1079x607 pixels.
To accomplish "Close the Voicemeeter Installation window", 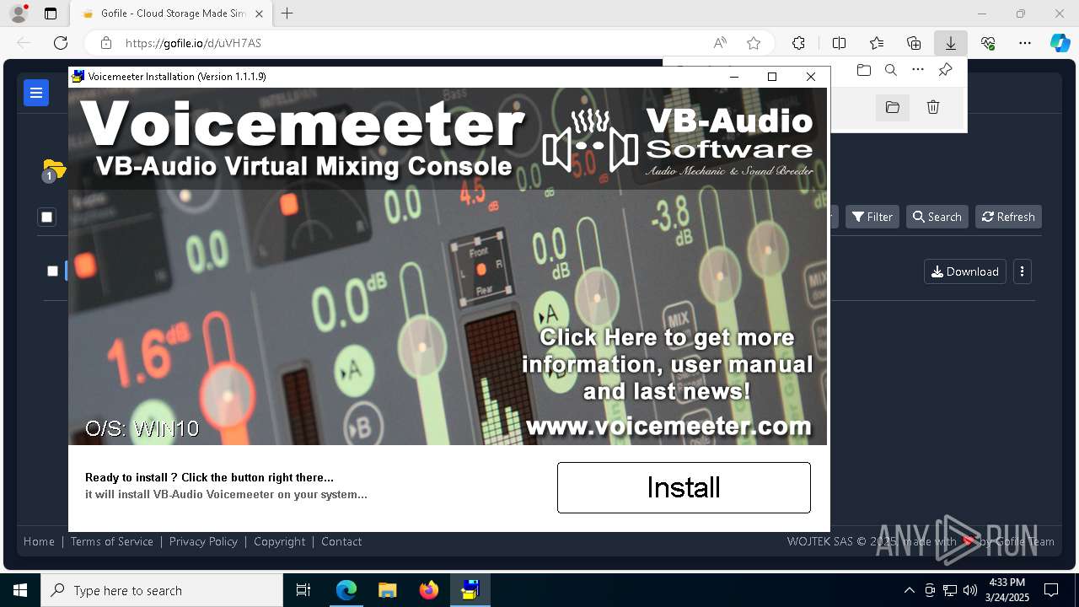I will coord(811,77).
